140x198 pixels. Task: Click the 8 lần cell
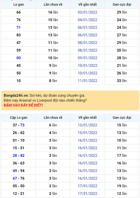(53, 81)
